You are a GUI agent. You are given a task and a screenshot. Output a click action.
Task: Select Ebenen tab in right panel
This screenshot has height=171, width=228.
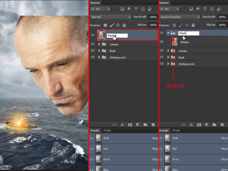point(164,3)
